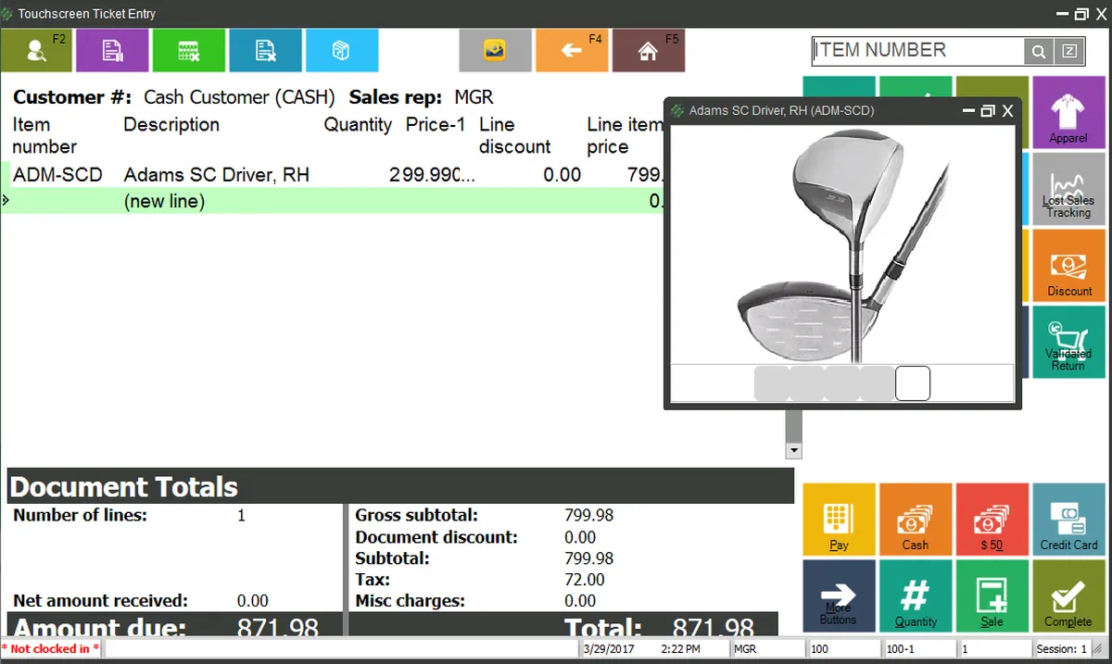
Task: Select Cash payment button
Action: (x=915, y=520)
